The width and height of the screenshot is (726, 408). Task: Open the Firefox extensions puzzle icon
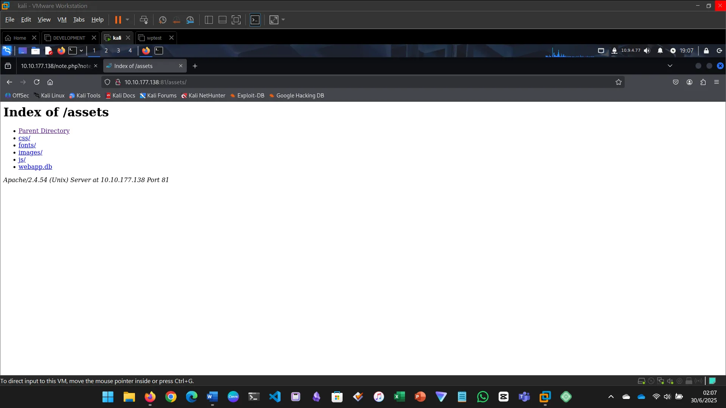point(703,82)
